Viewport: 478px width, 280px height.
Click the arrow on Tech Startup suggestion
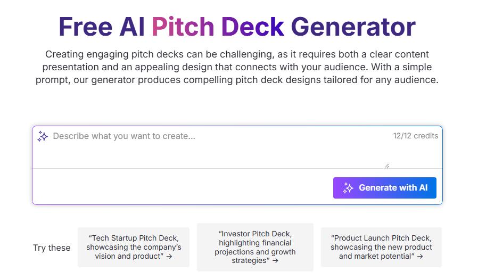coord(169,256)
